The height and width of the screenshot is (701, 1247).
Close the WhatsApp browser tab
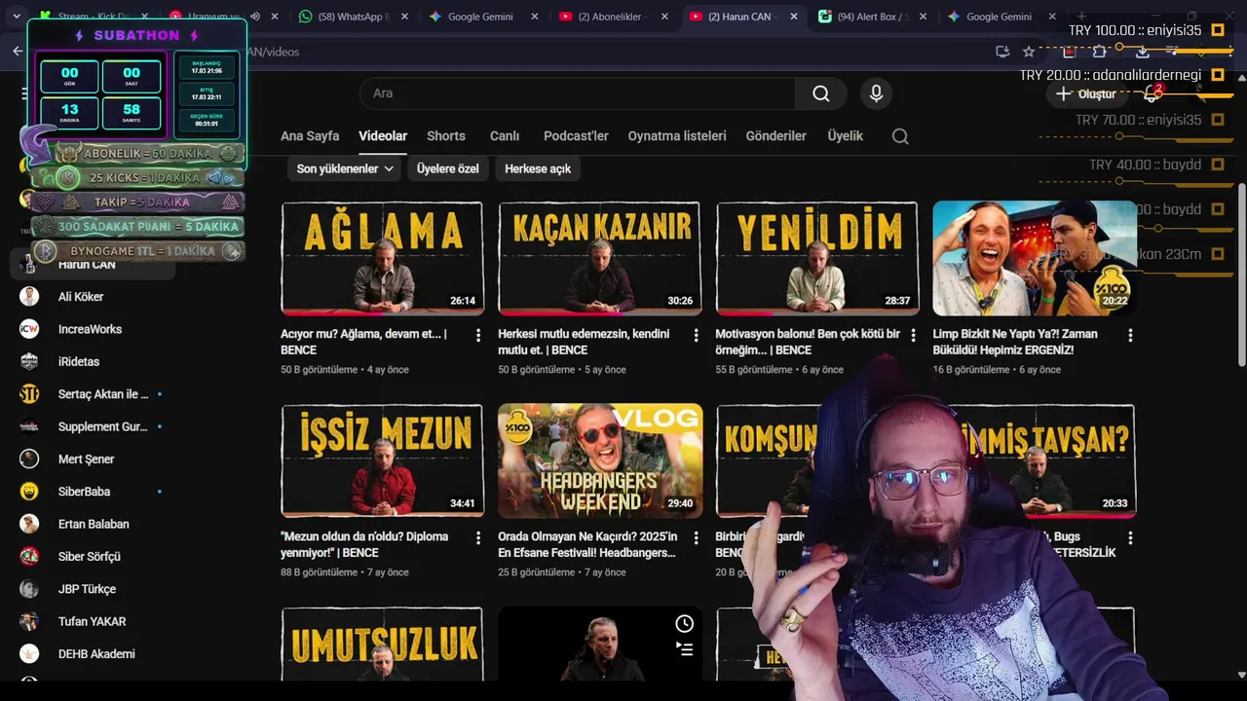click(404, 17)
